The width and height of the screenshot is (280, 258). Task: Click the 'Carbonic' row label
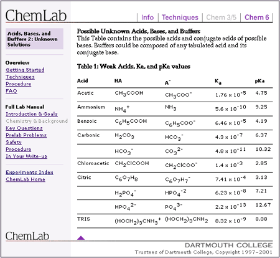(x=88, y=135)
